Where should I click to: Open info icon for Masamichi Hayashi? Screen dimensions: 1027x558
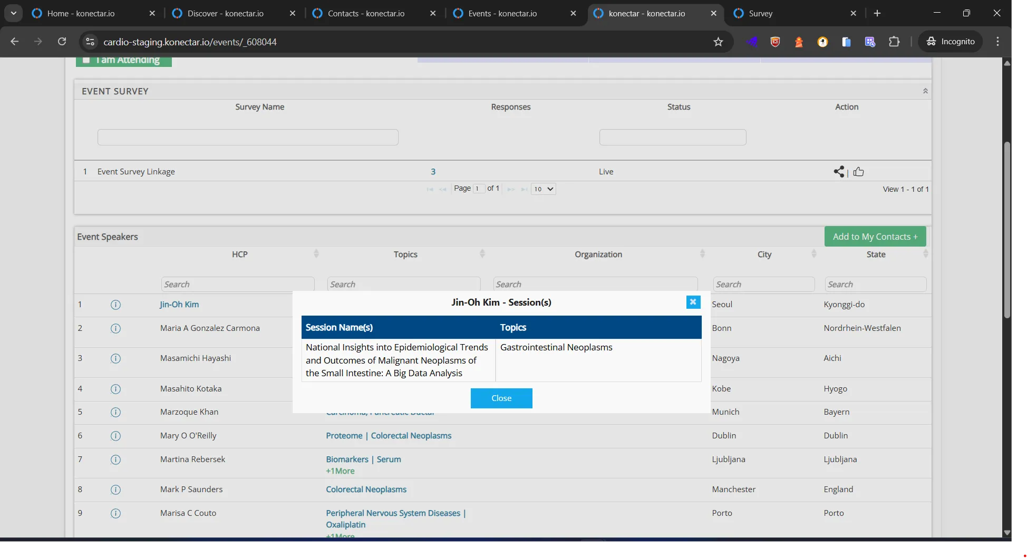[x=115, y=359]
